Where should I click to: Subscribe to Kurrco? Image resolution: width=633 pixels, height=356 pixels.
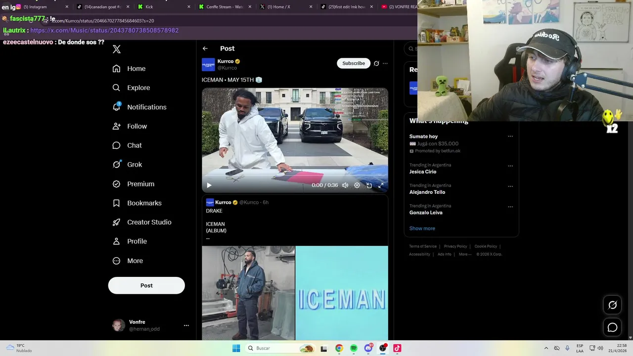[354, 63]
